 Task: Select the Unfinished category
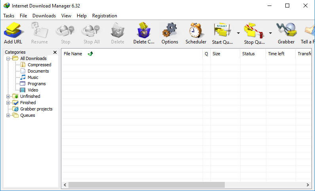pyautogui.click(x=30, y=96)
